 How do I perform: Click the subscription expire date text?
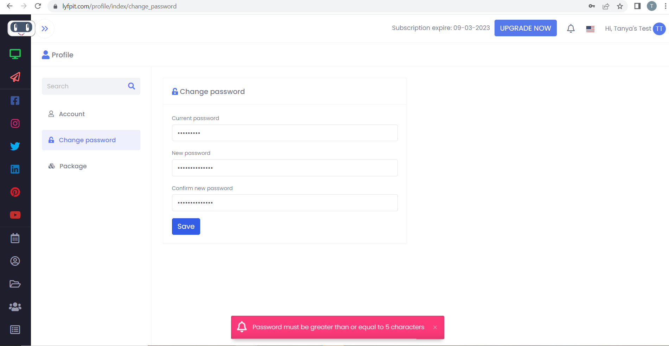point(441,28)
